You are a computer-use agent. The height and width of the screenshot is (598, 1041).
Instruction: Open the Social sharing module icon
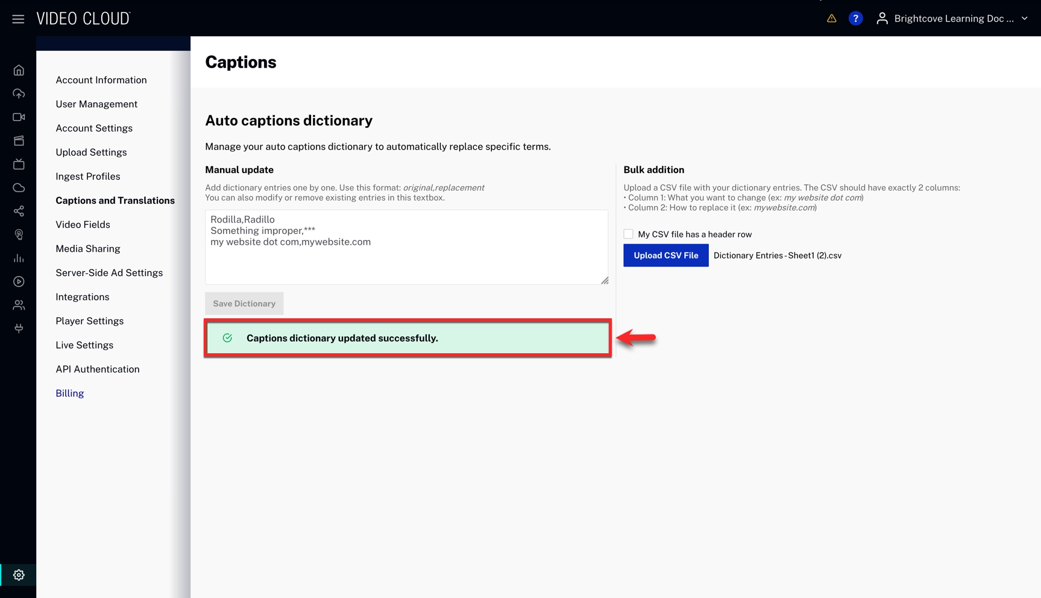pos(19,211)
